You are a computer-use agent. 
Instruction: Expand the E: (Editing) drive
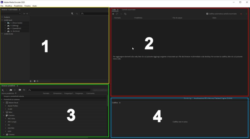coord(5,26)
